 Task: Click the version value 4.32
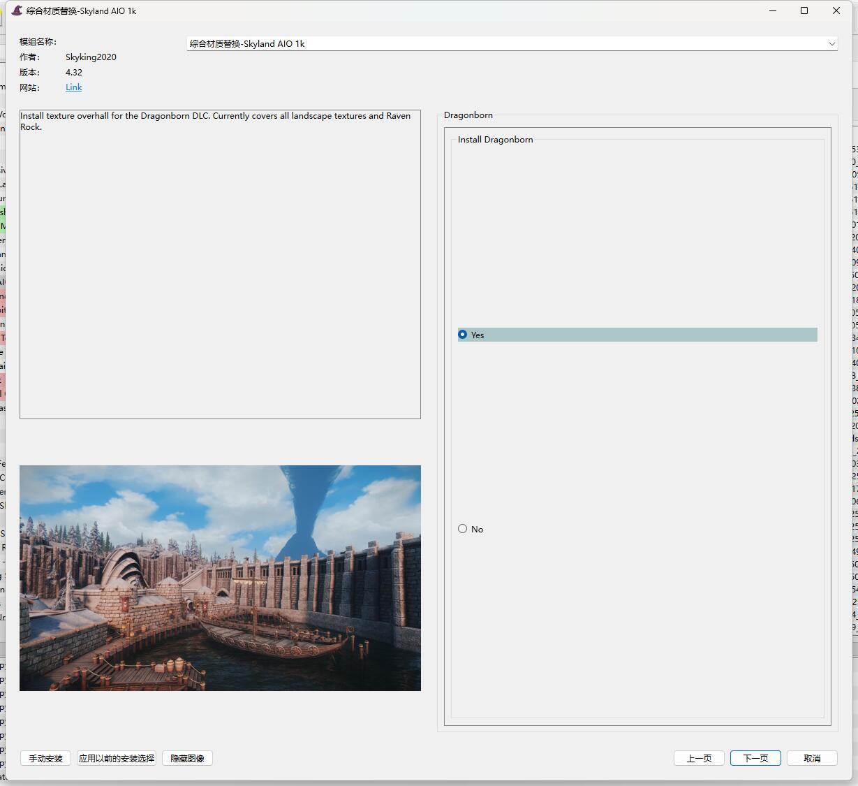coord(74,73)
